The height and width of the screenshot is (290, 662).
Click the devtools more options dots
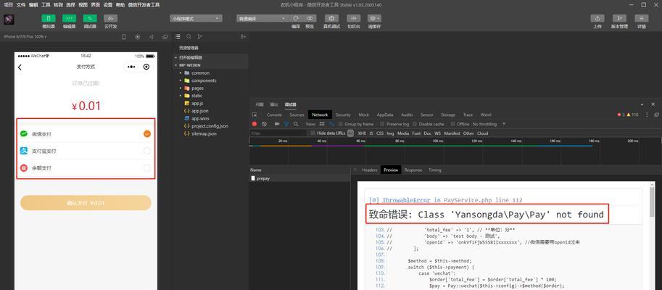point(647,115)
